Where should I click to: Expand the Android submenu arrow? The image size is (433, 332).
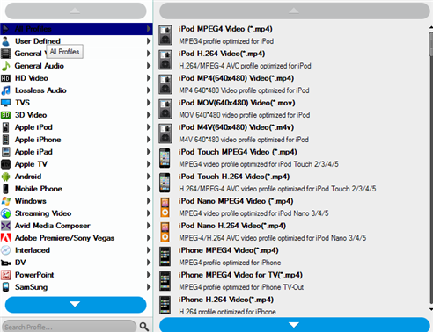click(149, 177)
